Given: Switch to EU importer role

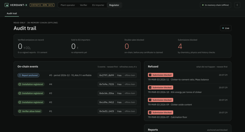Looking at the screenshot, I should [98, 5].
